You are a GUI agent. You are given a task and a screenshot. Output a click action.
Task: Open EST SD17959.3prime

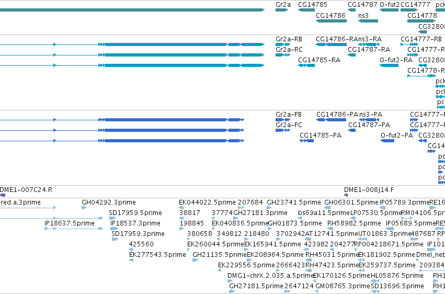click(x=138, y=234)
